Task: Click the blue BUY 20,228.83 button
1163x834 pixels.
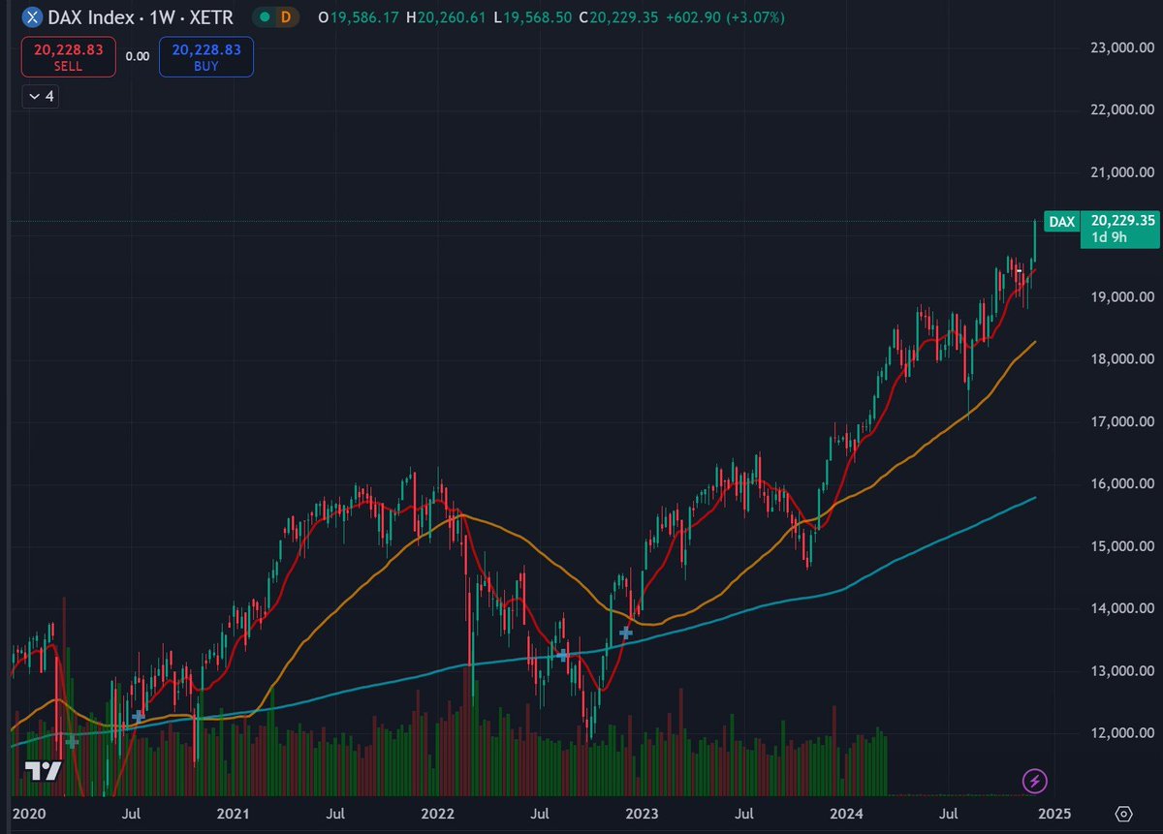Action: tap(204, 56)
